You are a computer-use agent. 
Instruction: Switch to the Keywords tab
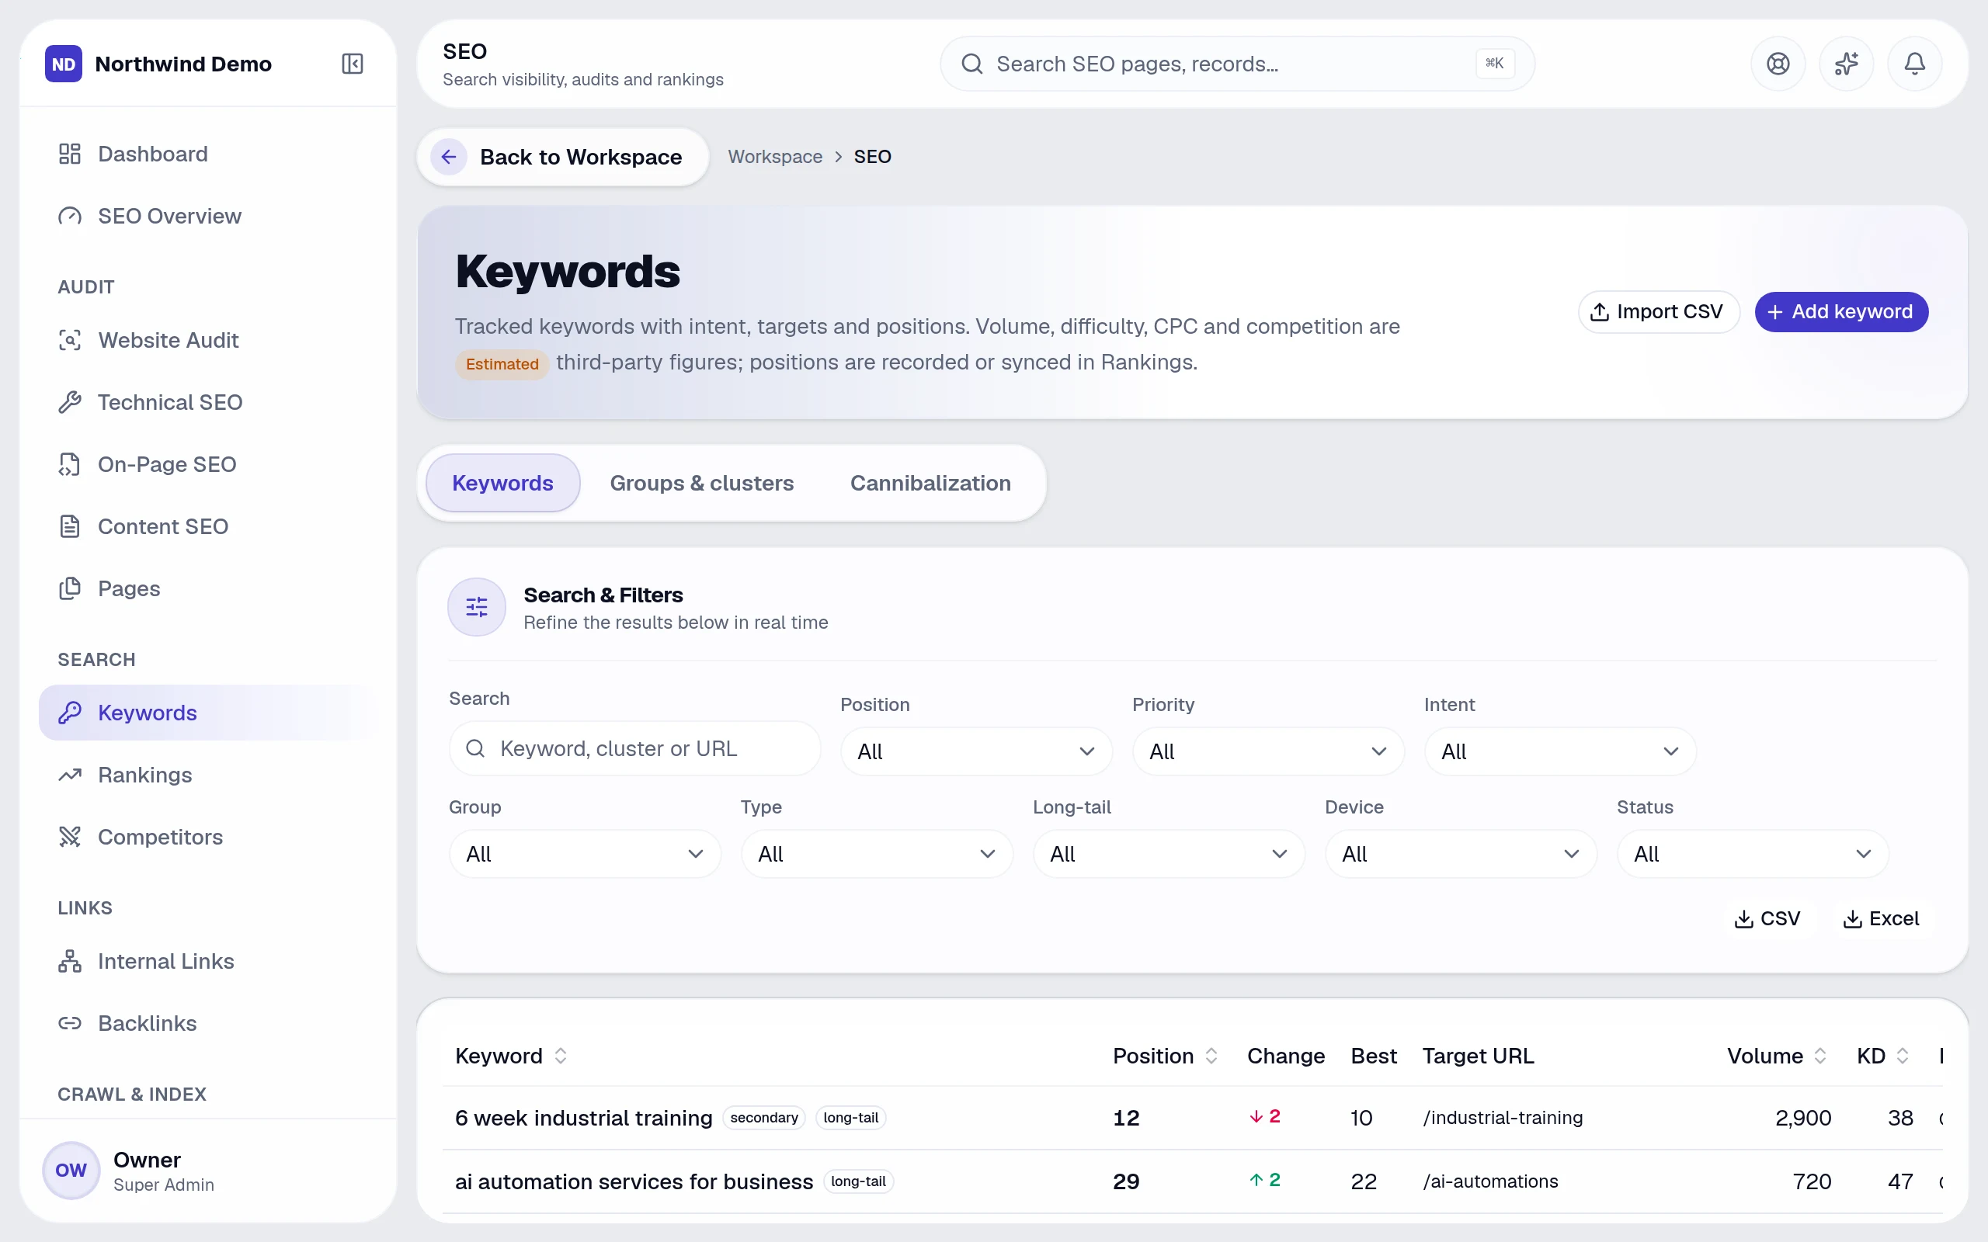click(x=502, y=483)
